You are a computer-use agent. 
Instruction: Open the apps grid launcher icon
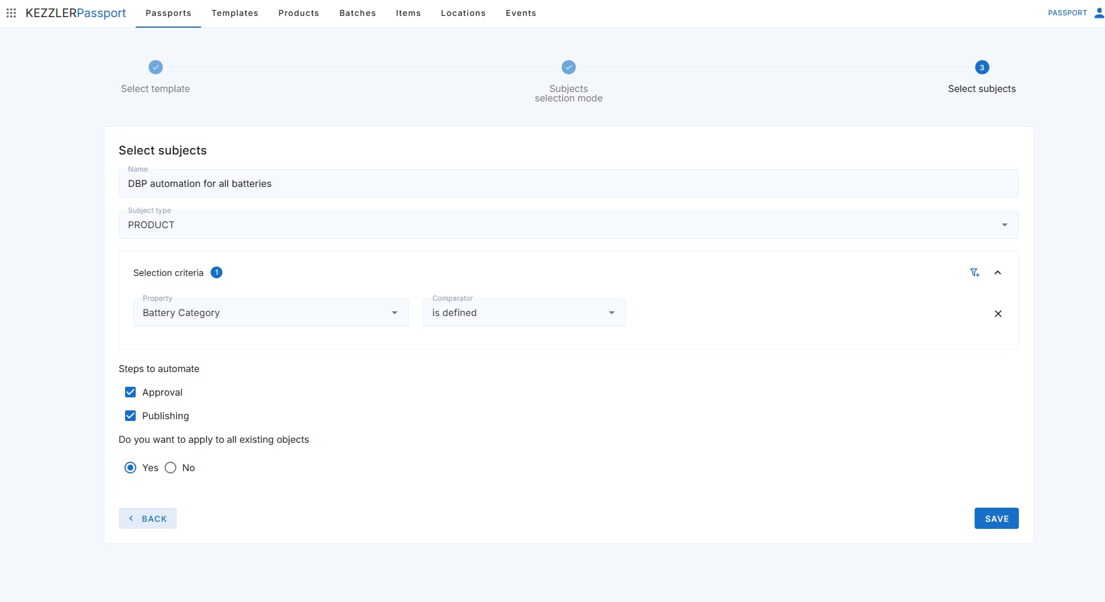[11, 13]
